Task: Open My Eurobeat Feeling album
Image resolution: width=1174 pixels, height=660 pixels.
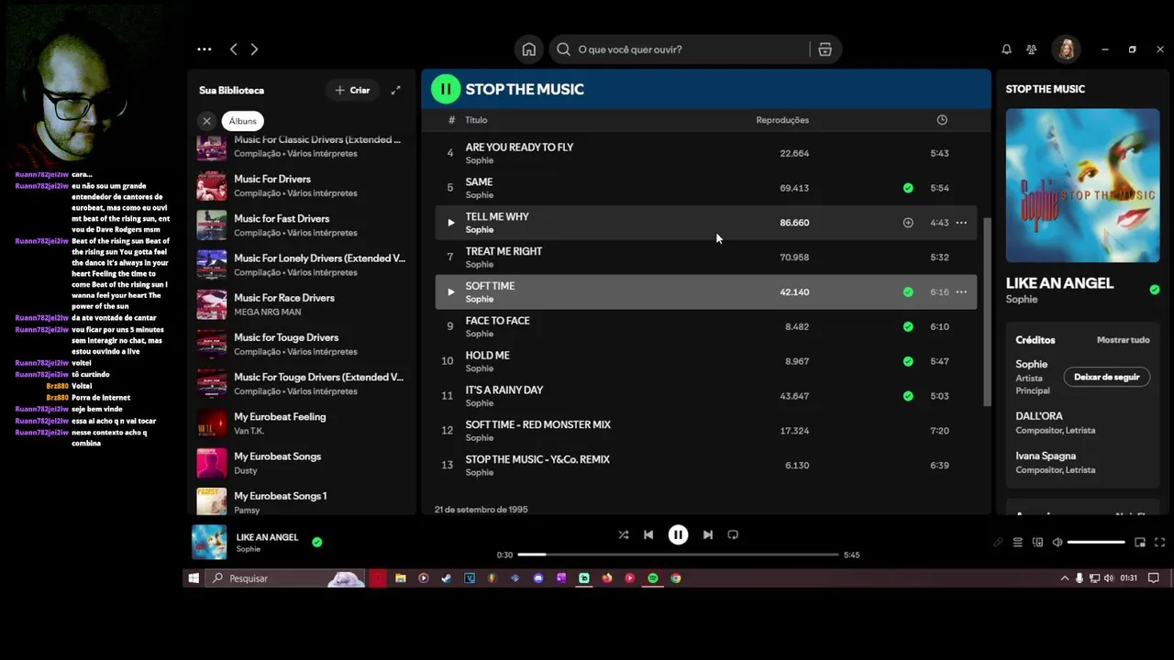Action: [x=302, y=423]
